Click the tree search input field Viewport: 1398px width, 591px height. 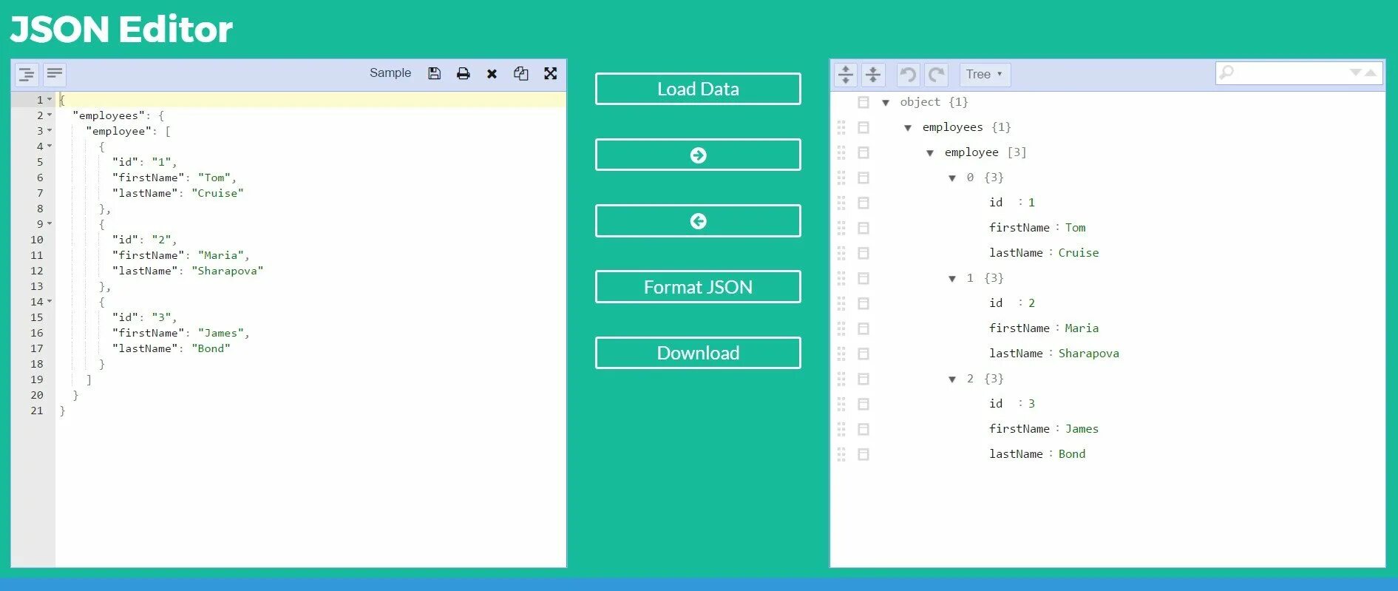(x=1290, y=72)
